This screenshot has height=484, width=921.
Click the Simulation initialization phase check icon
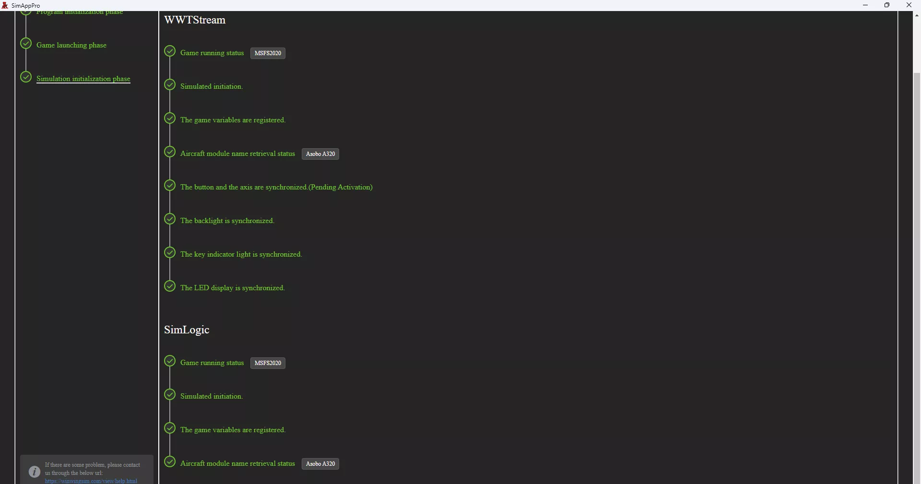pos(26,77)
